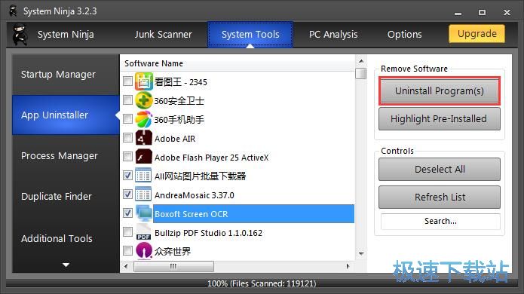Click the Adobe AIR icon

144,138
